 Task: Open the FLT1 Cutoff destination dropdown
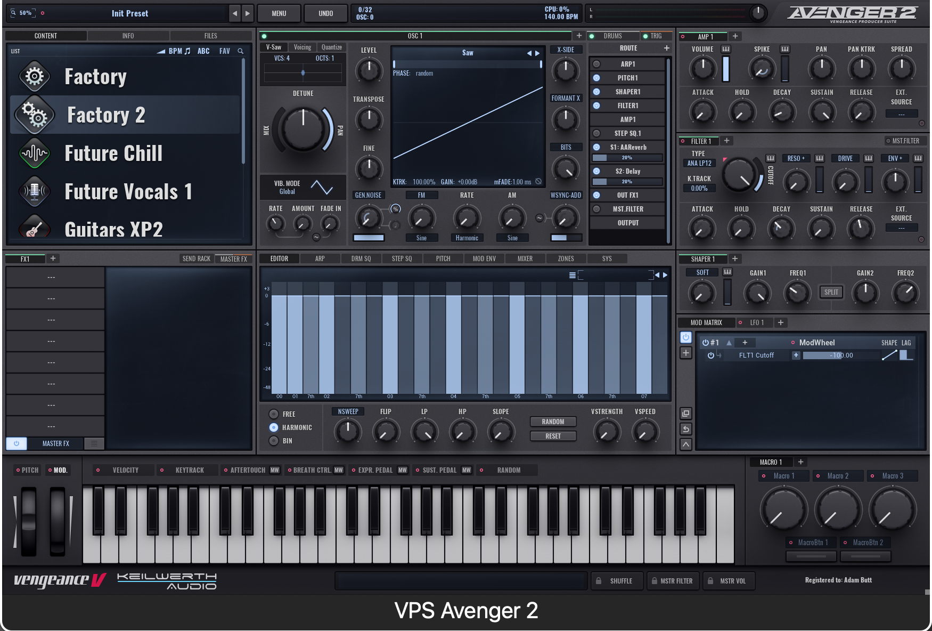(756, 355)
